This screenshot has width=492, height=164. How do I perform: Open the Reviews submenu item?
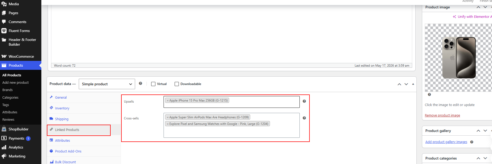tap(8, 119)
